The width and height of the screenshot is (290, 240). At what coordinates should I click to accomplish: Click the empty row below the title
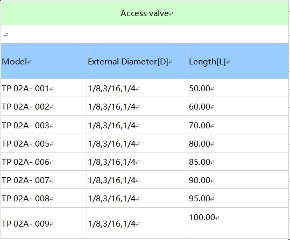145,34
